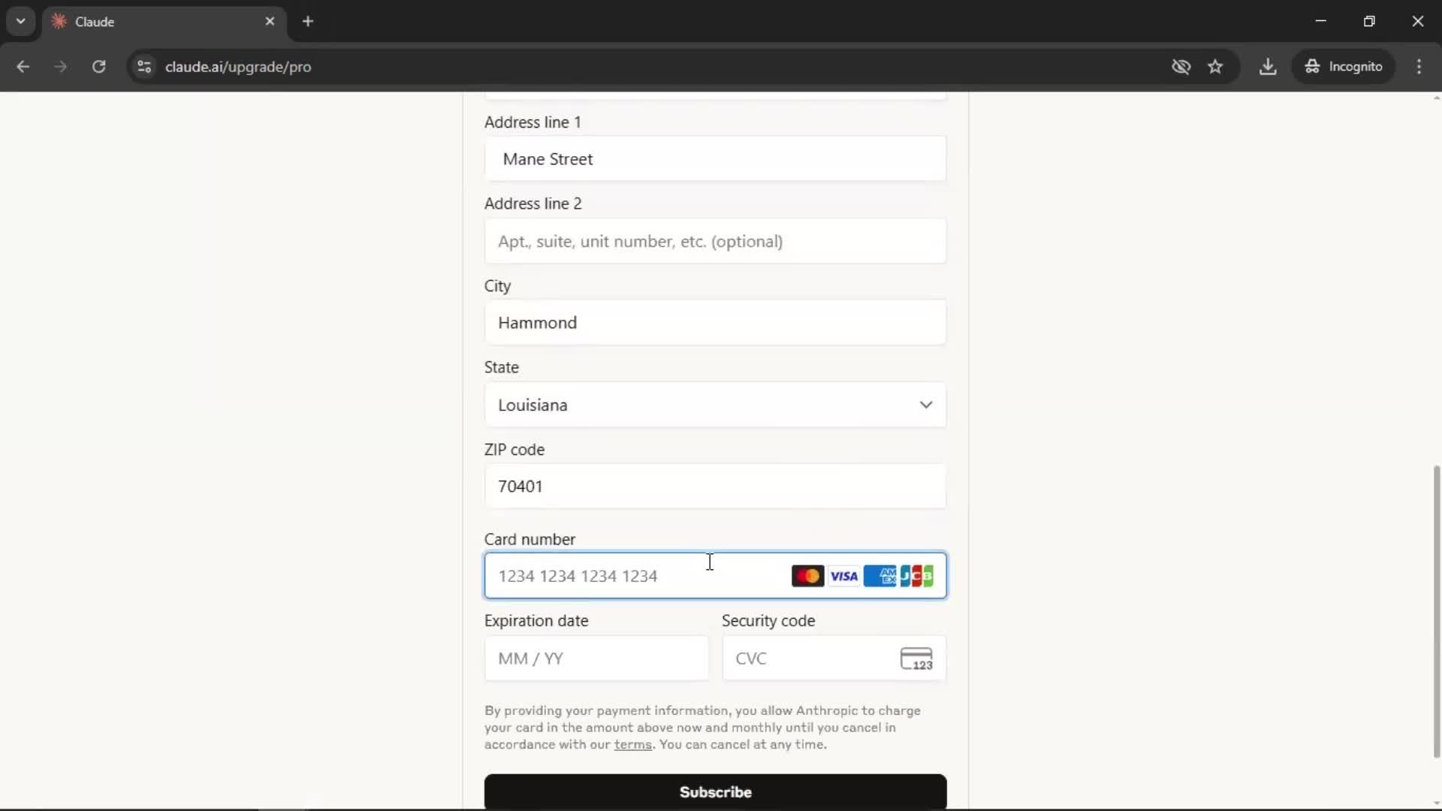Click the Visa logo icon
Image resolution: width=1442 pixels, height=811 pixels.
(x=843, y=576)
